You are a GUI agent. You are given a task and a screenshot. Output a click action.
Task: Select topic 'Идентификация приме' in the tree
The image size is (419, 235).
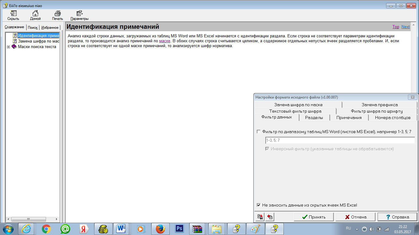(38, 35)
